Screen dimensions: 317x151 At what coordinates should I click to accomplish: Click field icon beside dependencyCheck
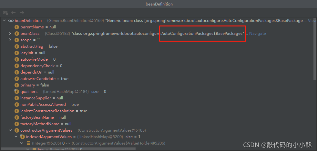point(16,66)
